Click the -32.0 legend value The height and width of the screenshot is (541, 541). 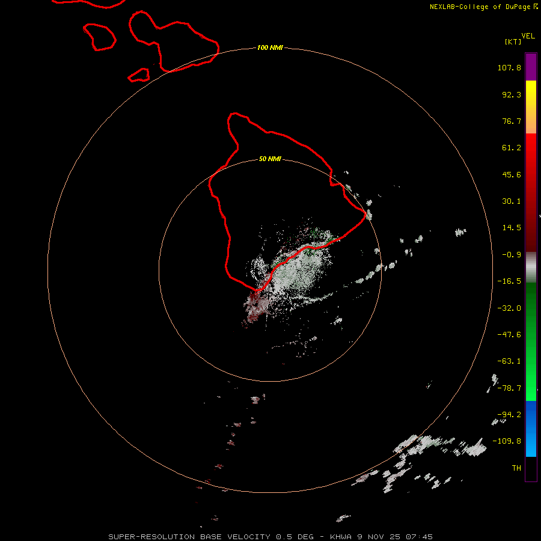tap(509, 308)
